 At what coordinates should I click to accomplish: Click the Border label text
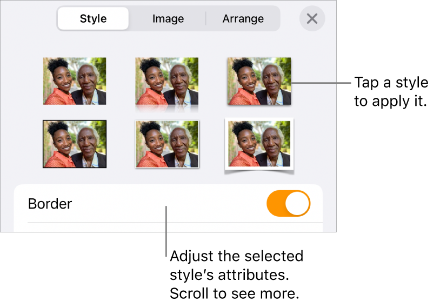pos(50,204)
